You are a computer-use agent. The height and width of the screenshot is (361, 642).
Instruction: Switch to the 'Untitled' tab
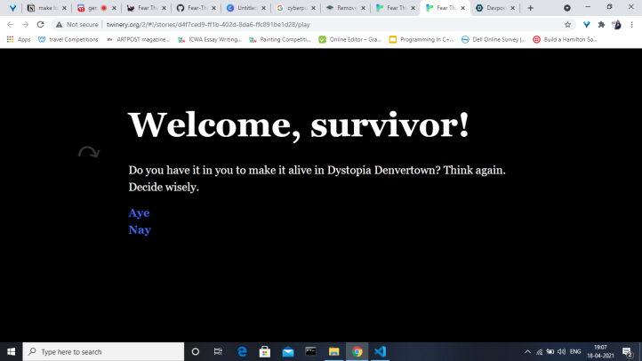pyautogui.click(x=245, y=8)
